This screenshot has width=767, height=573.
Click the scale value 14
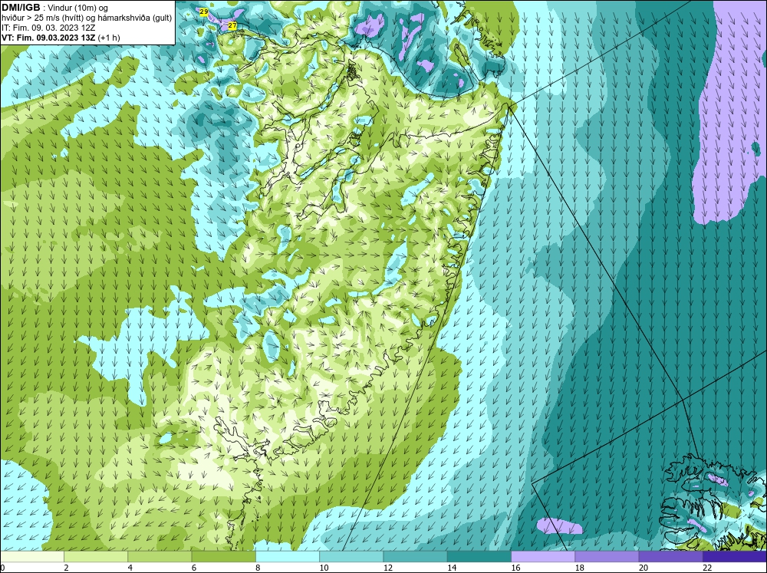click(x=452, y=568)
